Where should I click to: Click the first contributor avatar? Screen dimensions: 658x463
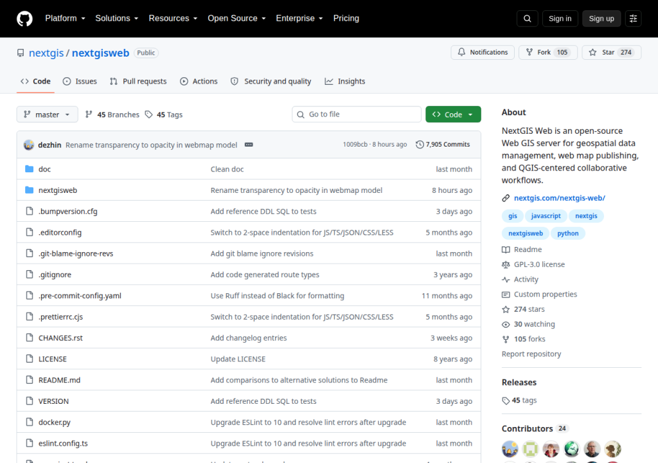pyautogui.click(x=510, y=449)
